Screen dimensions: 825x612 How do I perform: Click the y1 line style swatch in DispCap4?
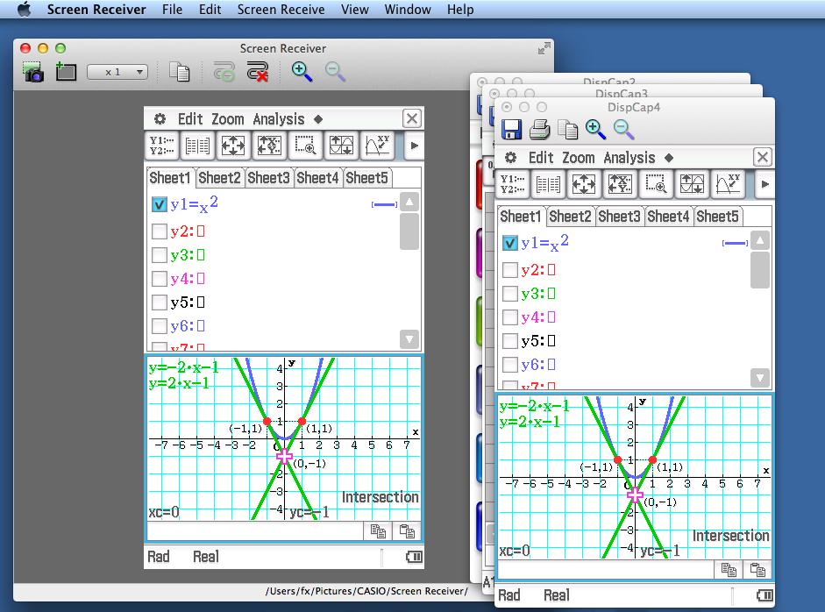click(735, 243)
